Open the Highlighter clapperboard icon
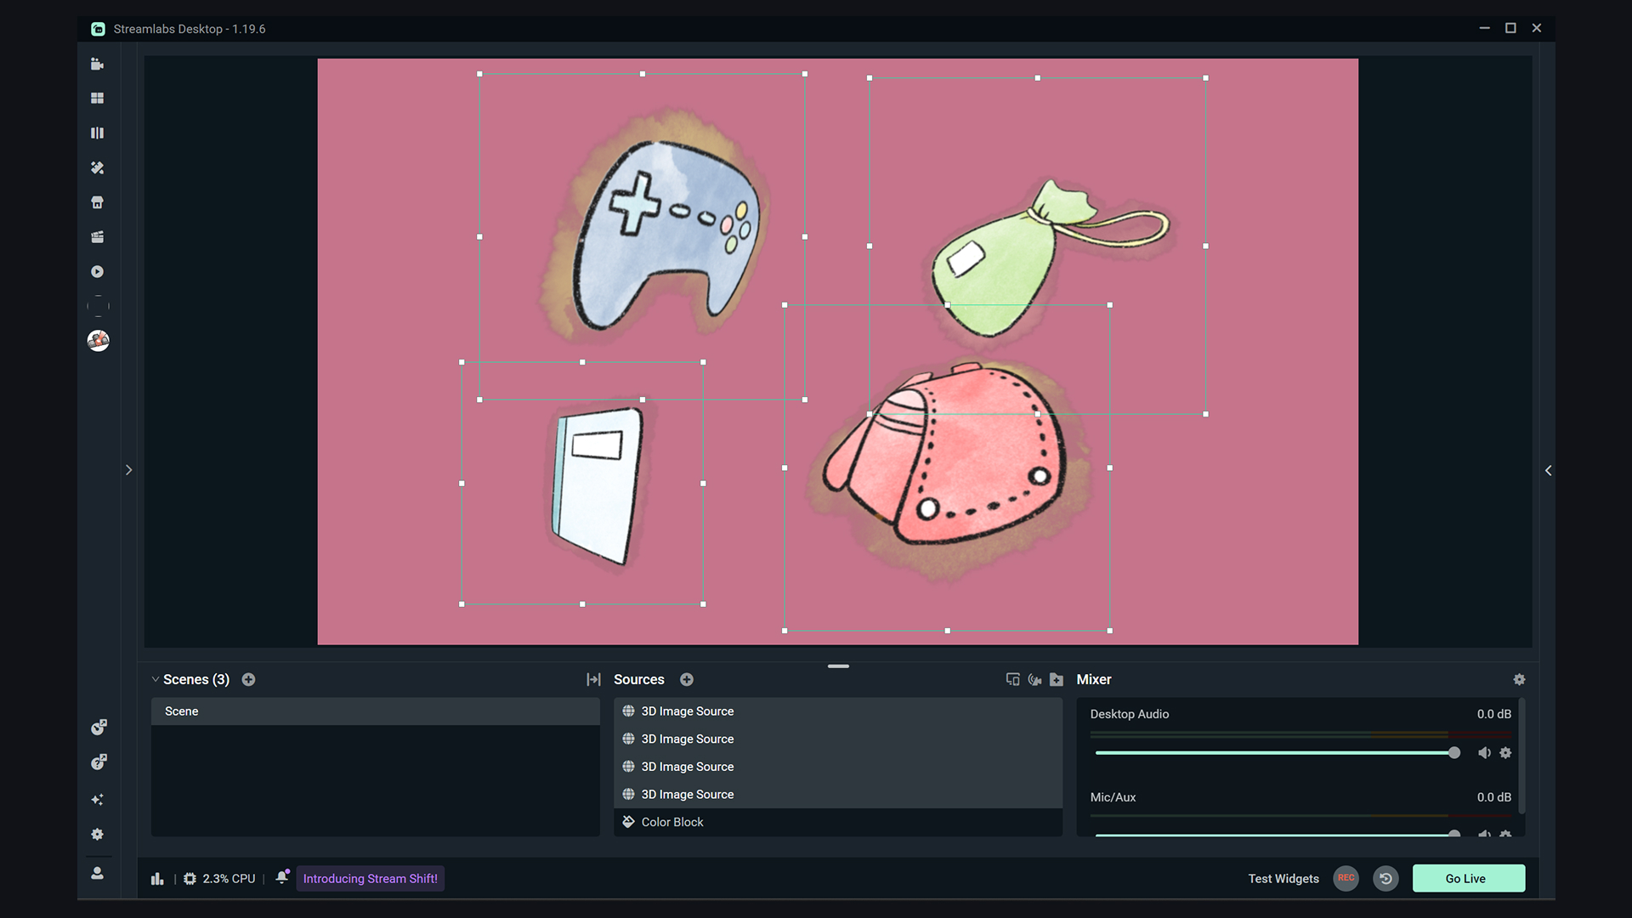Screen dimensions: 1632x918 tap(97, 237)
